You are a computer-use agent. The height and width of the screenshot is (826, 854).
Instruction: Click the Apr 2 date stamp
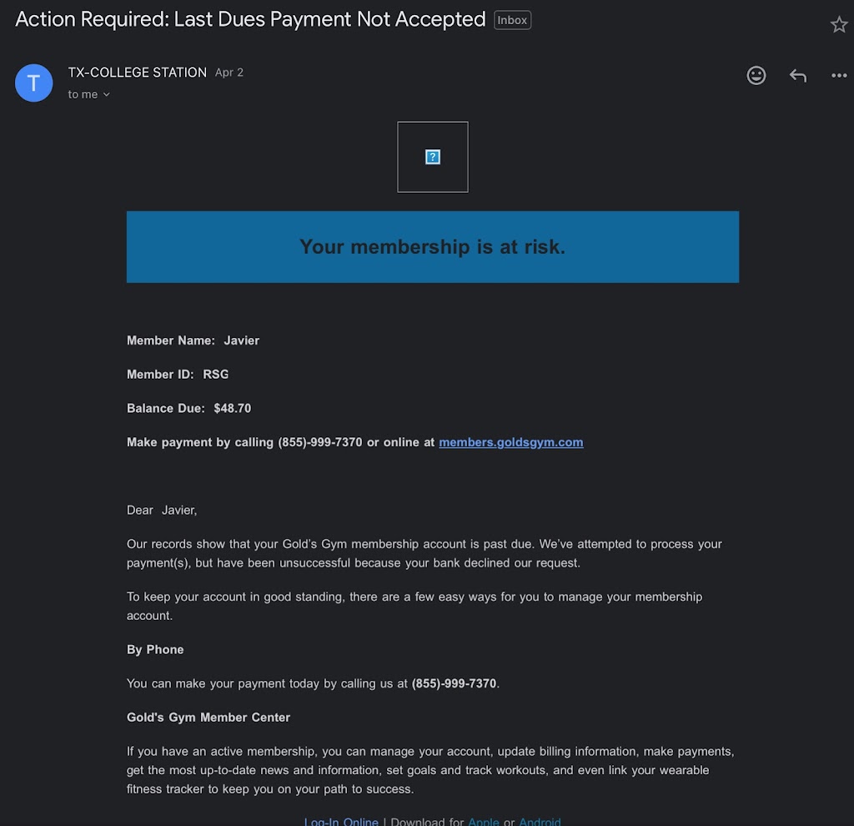[x=229, y=73]
